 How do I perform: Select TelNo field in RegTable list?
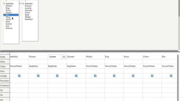click(x=28, y=17)
